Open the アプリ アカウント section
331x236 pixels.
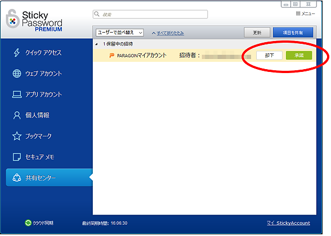pos(43,94)
